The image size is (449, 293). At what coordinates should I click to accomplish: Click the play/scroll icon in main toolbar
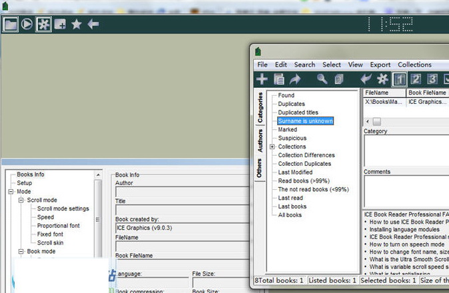click(x=27, y=24)
